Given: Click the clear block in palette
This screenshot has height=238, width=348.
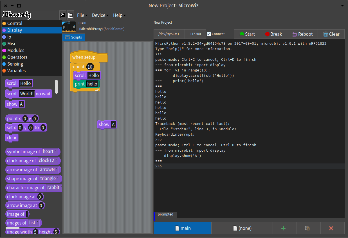Looking at the screenshot, I should [12, 138].
